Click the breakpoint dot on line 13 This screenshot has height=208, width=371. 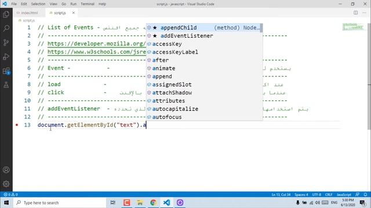pyautogui.click(x=17, y=125)
